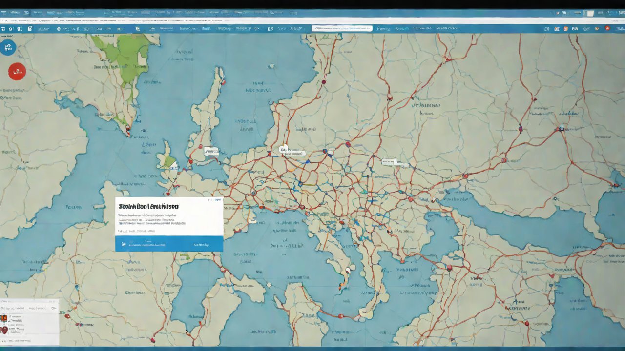This screenshot has height=351, width=625.
Task: Click the bold E icon in center toolbar
Action: click(x=138, y=29)
